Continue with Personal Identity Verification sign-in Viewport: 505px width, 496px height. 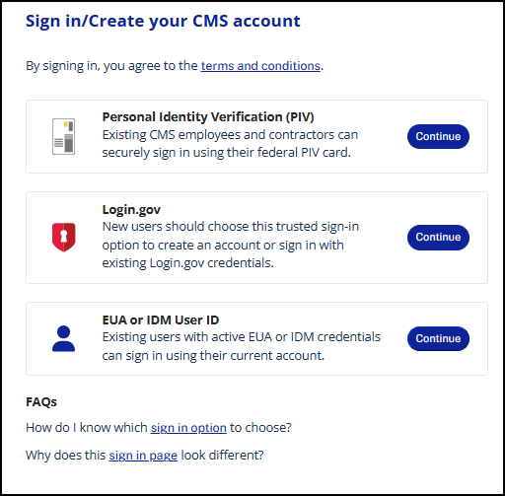438,136
